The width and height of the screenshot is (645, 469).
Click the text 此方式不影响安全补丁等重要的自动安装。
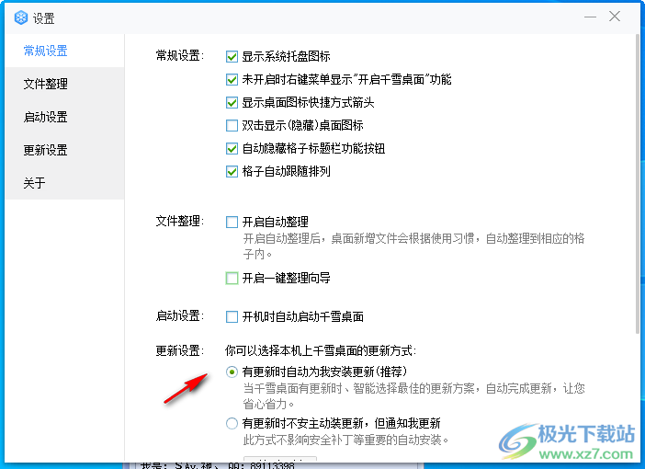345,440
